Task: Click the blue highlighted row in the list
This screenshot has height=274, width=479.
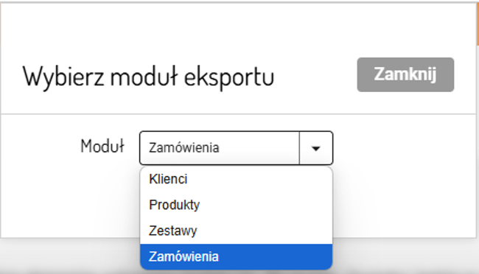Action: (x=236, y=256)
